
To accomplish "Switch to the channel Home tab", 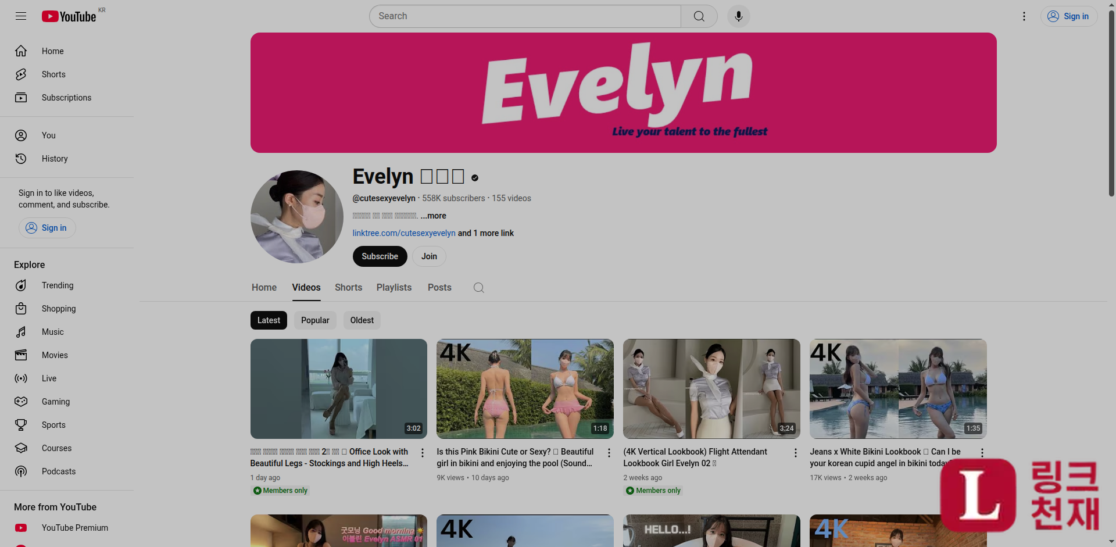I will (264, 288).
